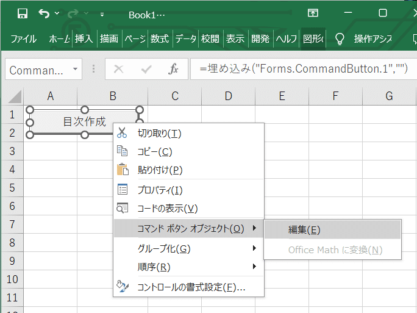Click the Ribbon Display Options icon
Viewport: 417px width, 313px height.
click(313, 13)
